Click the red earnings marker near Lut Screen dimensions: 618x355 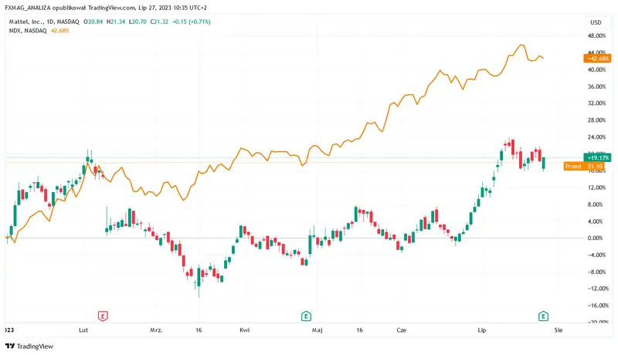(102, 316)
